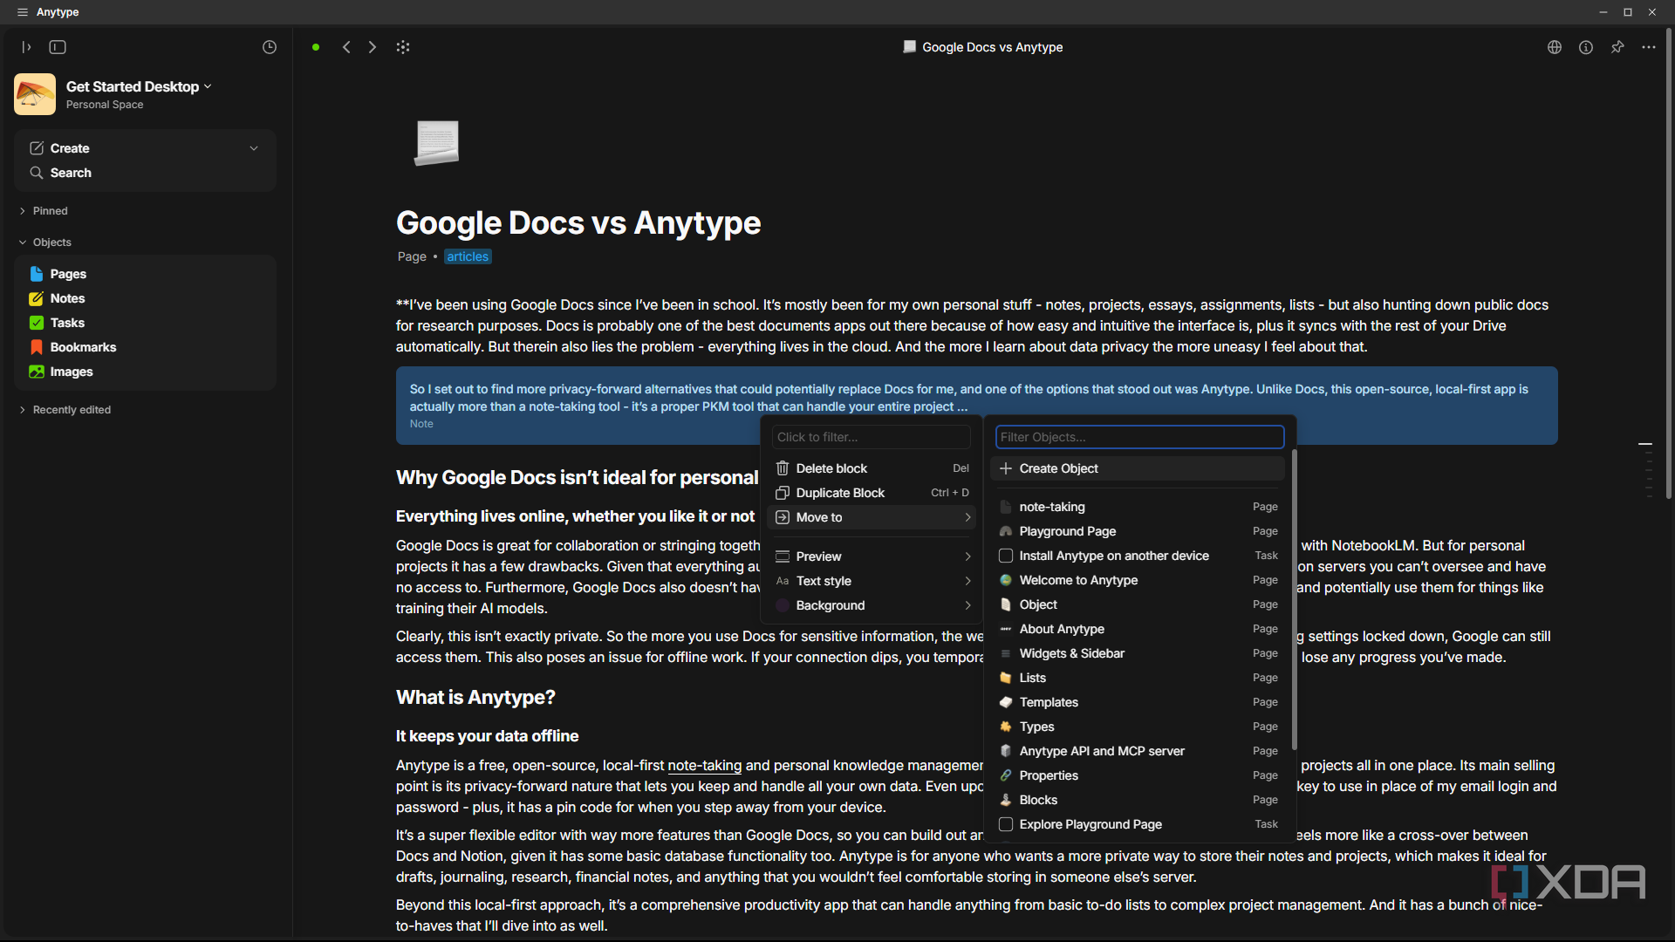Check the Explore Playground Page task checkbox
1675x942 pixels.
pyautogui.click(x=1006, y=824)
